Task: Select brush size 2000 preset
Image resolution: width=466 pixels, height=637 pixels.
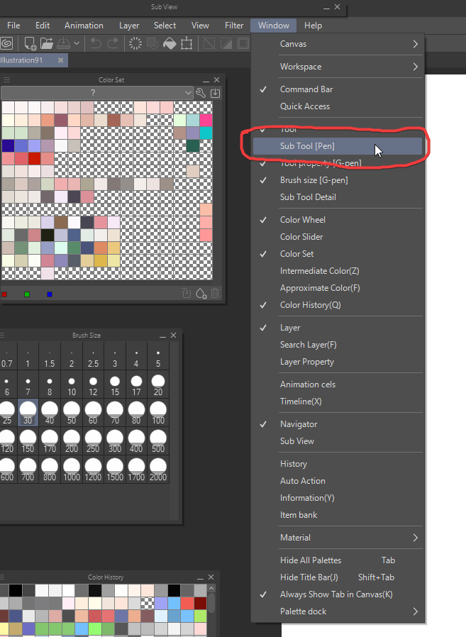Action: click(x=158, y=469)
